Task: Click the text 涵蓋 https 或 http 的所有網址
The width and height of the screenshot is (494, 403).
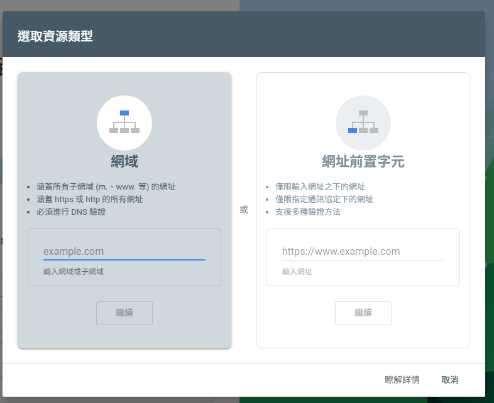Action: click(x=89, y=199)
